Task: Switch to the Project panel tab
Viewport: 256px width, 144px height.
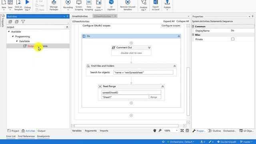Action: coord(13,131)
